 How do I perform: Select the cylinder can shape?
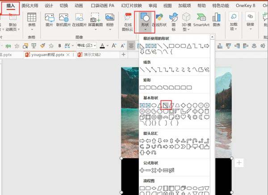(207, 111)
